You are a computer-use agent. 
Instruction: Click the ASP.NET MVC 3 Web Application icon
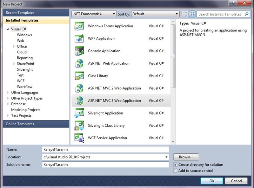tap(79, 101)
